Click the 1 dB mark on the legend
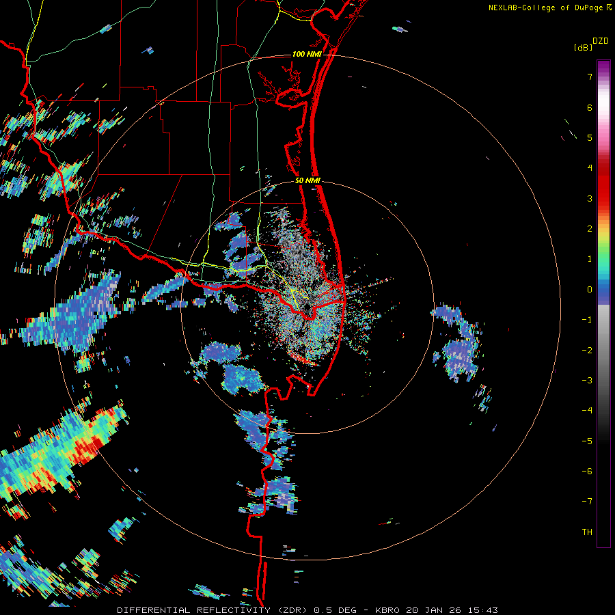The width and height of the screenshot is (615, 615). point(590,259)
